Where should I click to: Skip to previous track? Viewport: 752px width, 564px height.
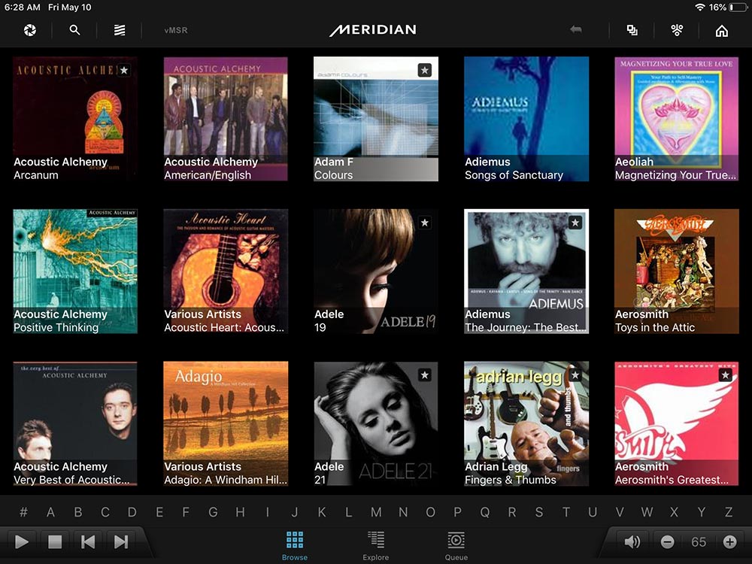(x=88, y=542)
